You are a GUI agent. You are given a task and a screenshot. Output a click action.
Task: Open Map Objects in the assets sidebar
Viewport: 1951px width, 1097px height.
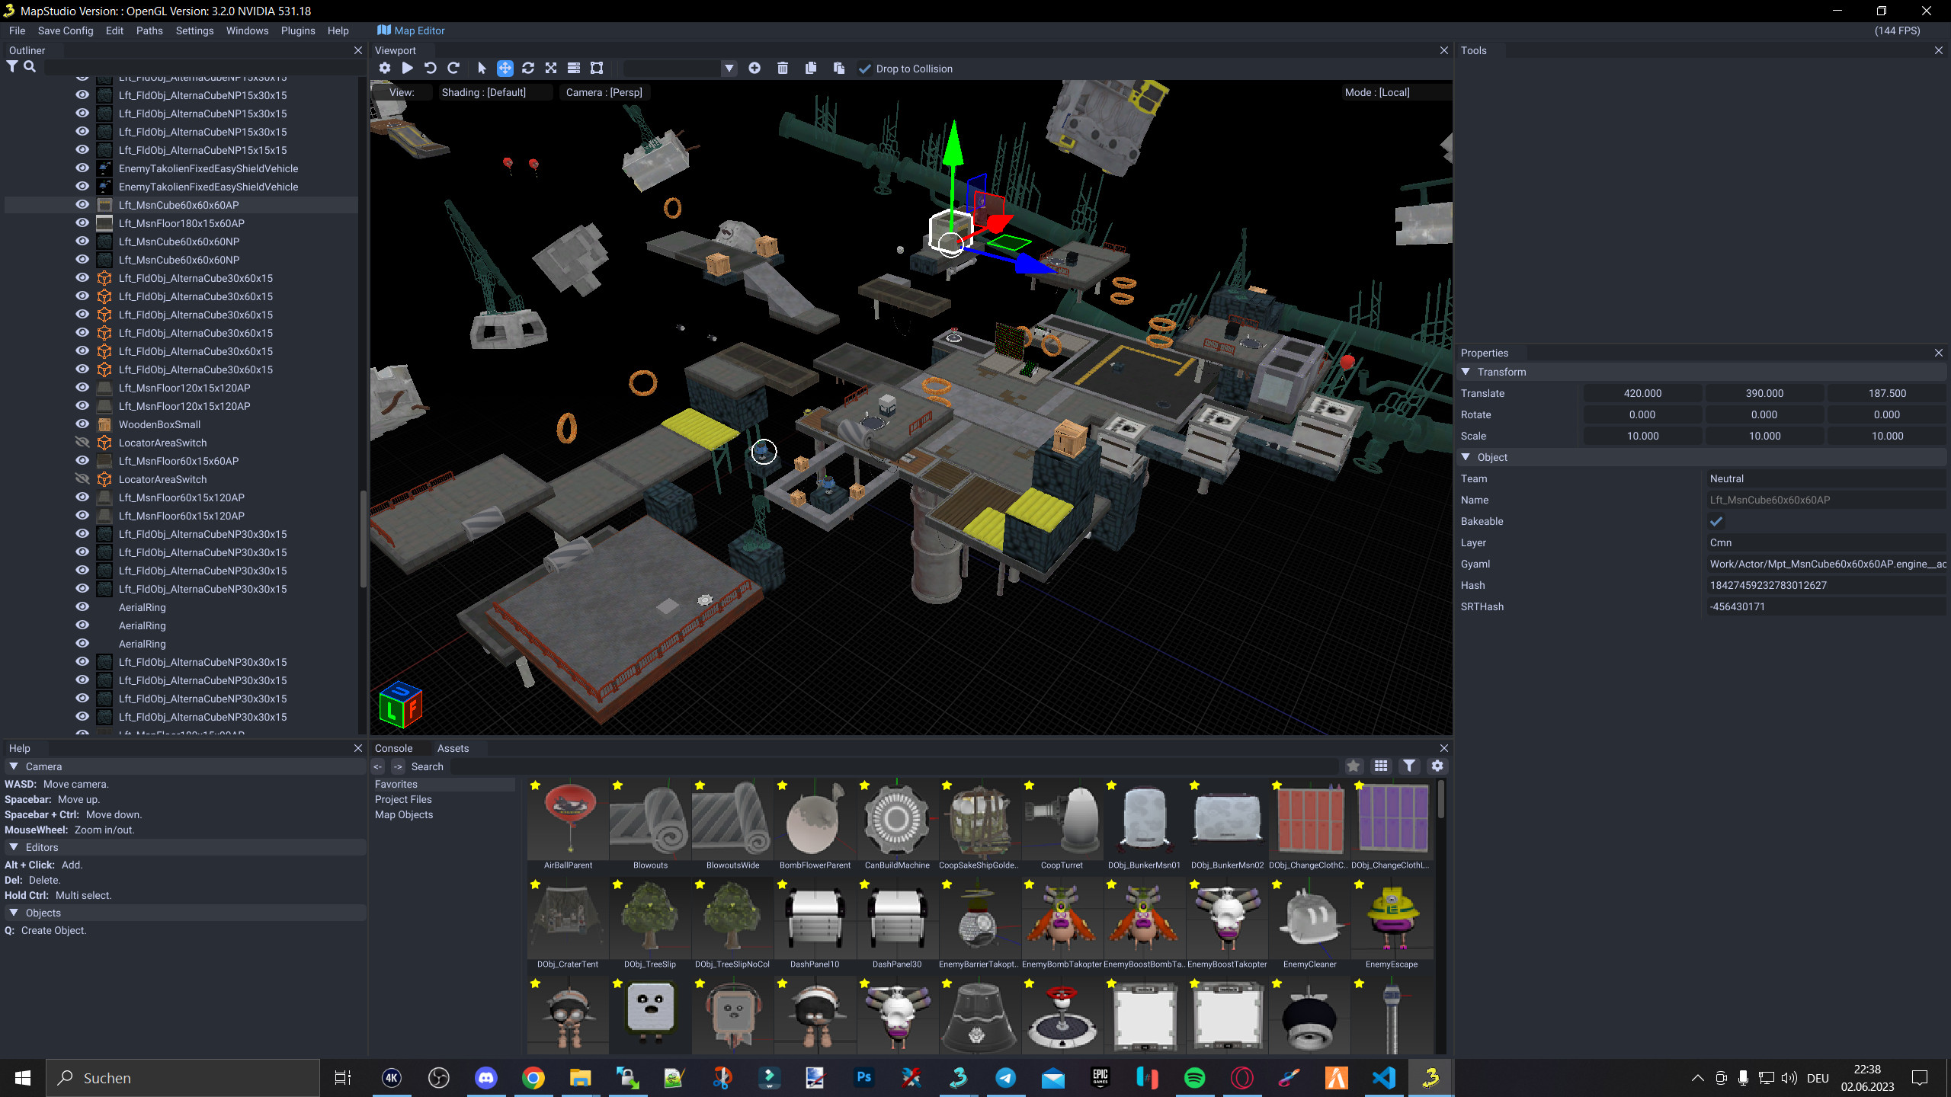pyautogui.click(x=405, y=814)
